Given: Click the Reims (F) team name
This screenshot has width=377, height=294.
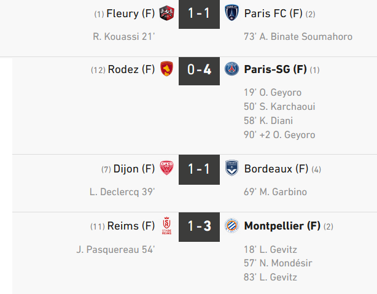Looking at the screenshot, I should pos(131,226).
